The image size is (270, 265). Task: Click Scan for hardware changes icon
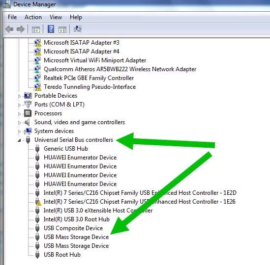[78, 29]
